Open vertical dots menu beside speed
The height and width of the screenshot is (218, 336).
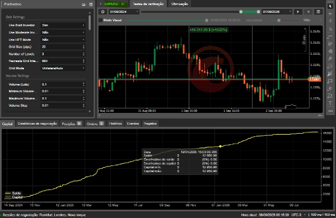point(321,20)
